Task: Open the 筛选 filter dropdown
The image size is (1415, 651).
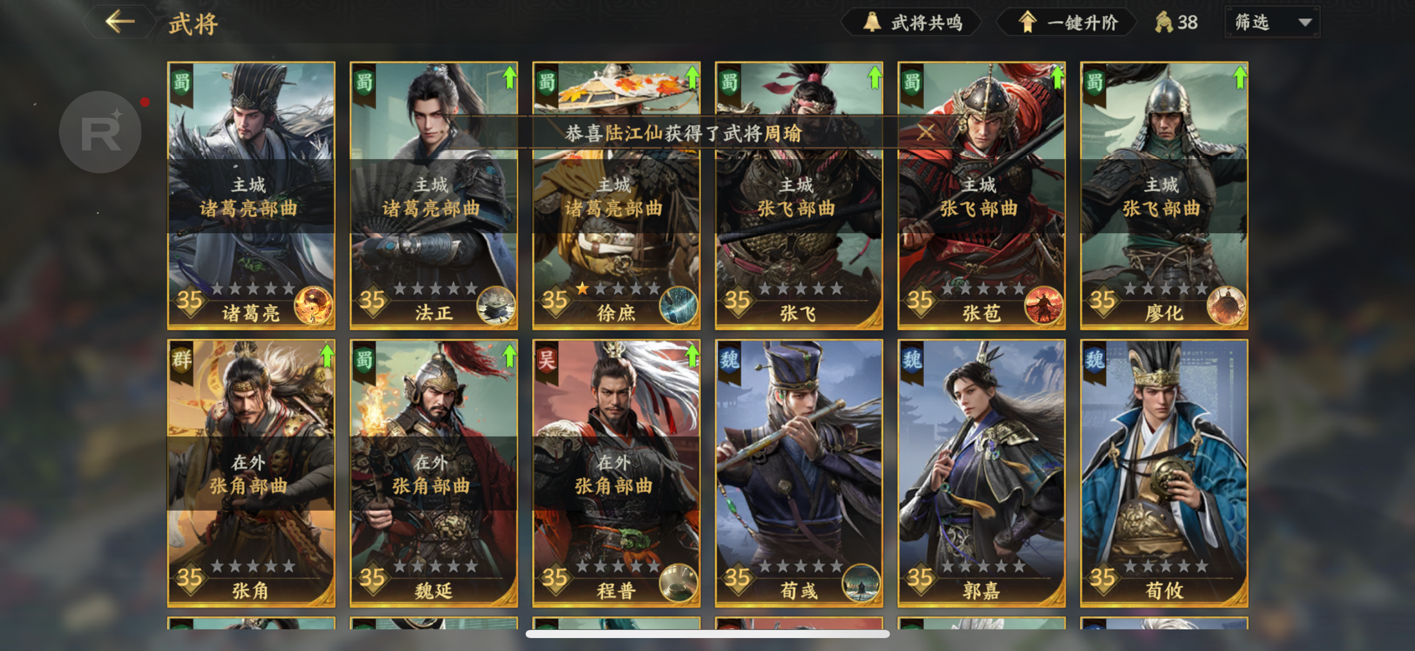Action: tap(1272, 23)
